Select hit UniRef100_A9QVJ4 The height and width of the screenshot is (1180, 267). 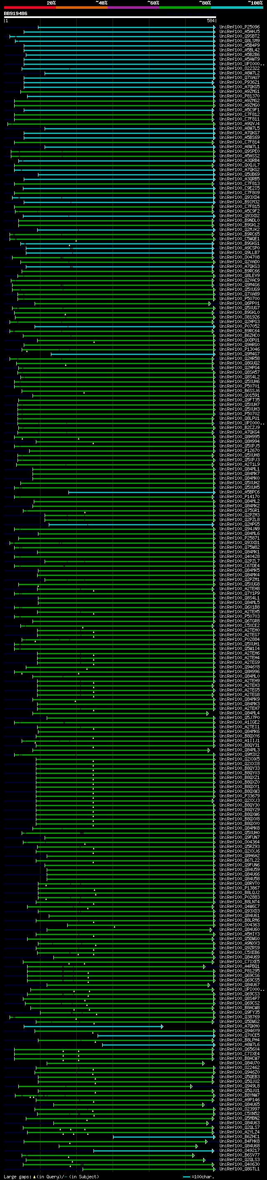point(239,123)
